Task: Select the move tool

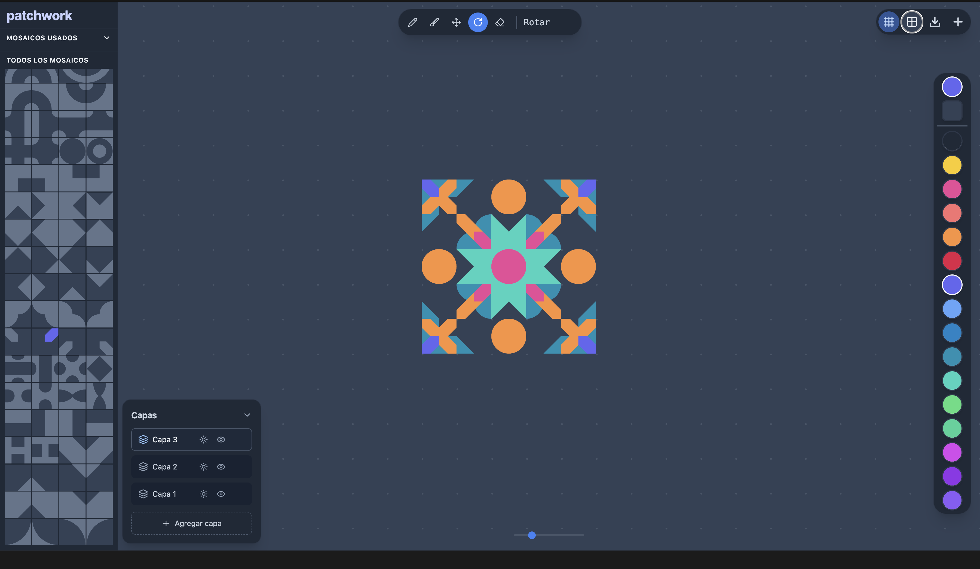Action: [x=456, y=22]
